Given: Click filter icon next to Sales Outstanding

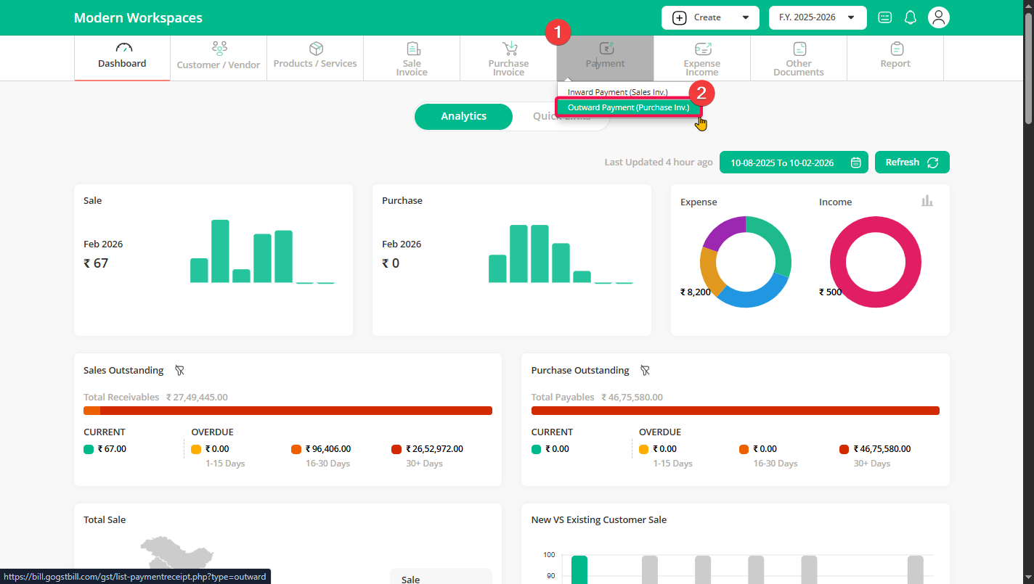Looking at the screenshot, I should (179, 371).
